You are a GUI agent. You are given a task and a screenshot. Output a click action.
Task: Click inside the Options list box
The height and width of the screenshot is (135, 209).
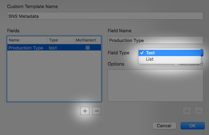(x=155, y=86)
